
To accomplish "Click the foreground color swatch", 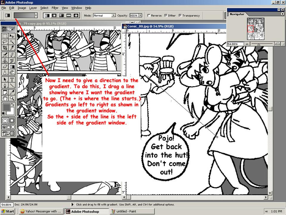I will point(6,107).
